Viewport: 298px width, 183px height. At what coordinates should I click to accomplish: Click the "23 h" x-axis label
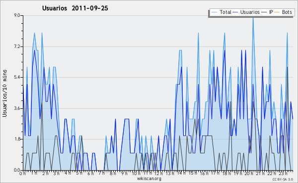tap(283, 174)
